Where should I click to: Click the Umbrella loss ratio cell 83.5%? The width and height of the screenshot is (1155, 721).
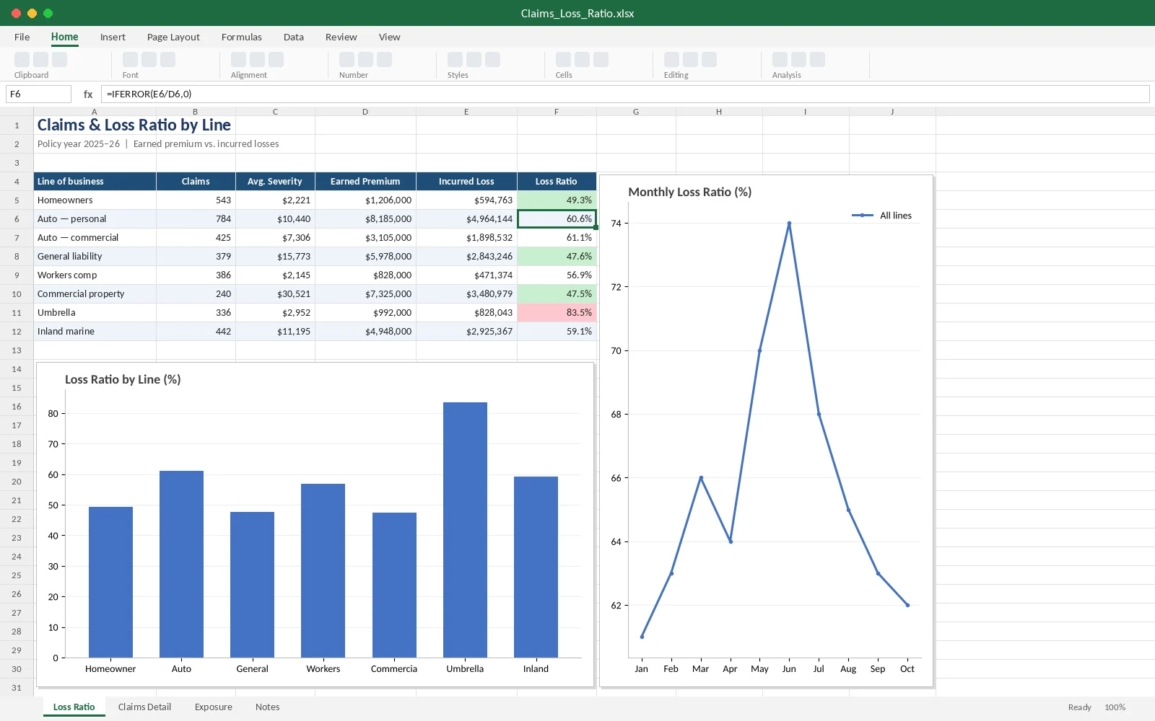557,313
